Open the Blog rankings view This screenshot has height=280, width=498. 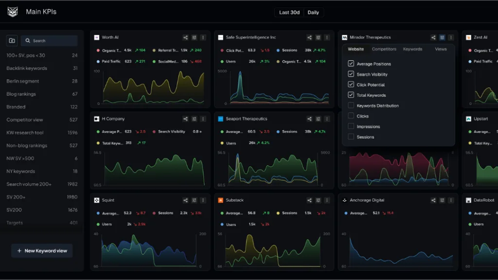(x=42, y=94)
